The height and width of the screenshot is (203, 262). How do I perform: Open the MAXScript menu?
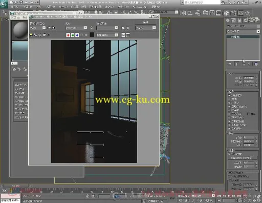tap(140, 7)
